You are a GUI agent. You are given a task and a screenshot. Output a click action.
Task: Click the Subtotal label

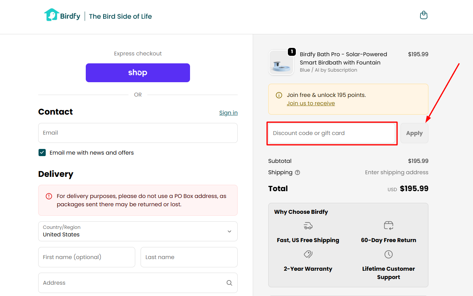coord(280,161)
